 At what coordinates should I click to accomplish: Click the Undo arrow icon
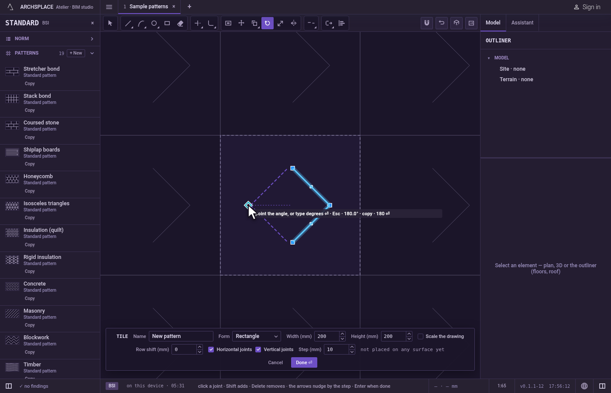[x=442, y=23]
